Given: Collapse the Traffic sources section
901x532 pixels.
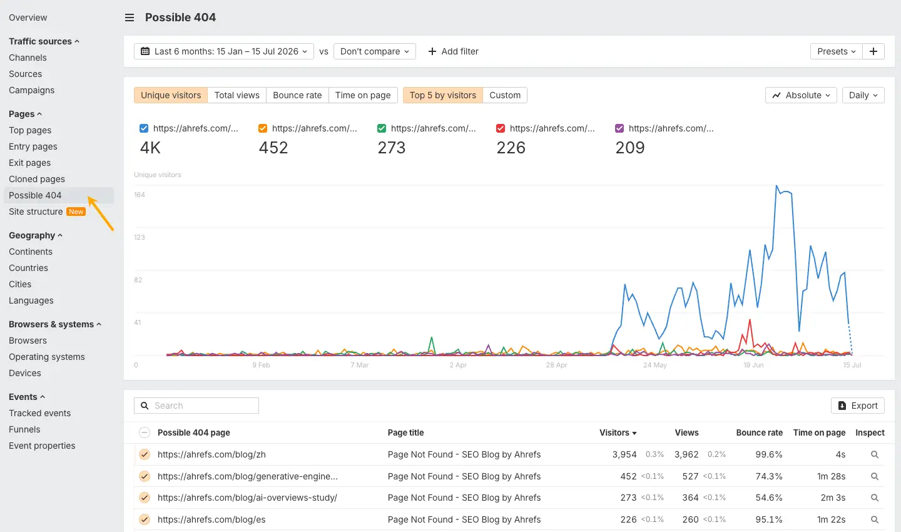Looking at the screenshot, I should tap(44, 41).
